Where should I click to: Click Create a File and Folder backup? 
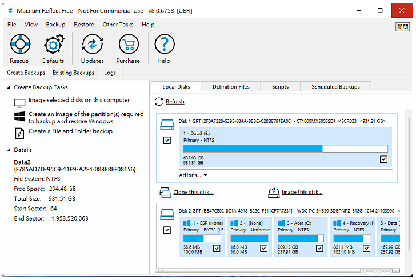click(x=70, y=131)
